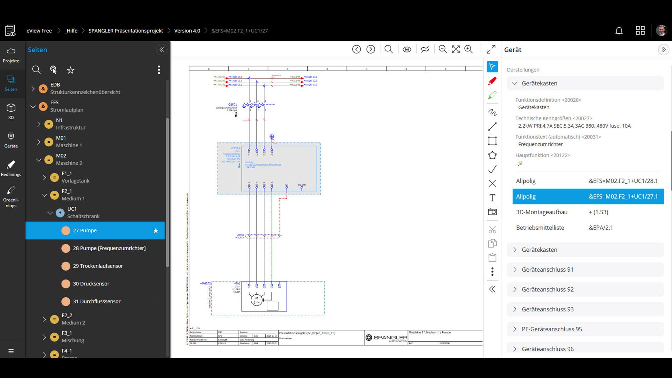Click the clipboard paste tool
Image resolution: width=672 pixels, height=378 pixels.
tap(492, 258)
